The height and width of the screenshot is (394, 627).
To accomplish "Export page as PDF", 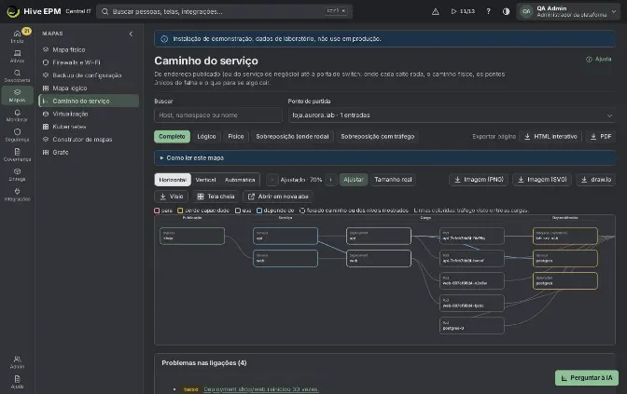I will [601, 137].
